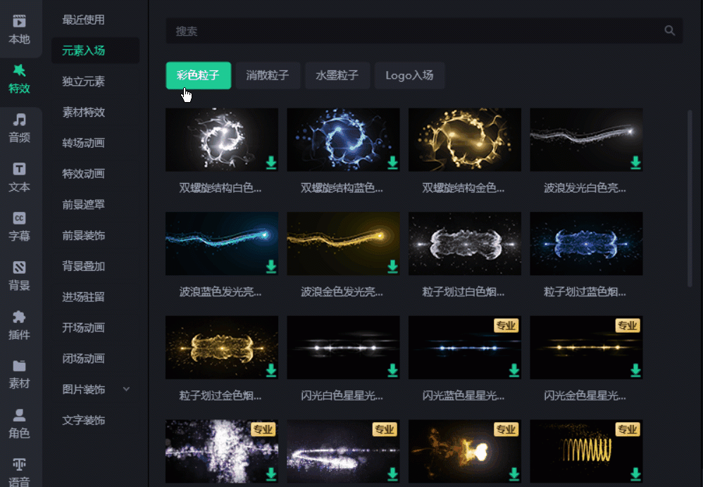Open the 进场驻留 category
Viewport: 703px width, 487px height.
[x=83, y=296]
